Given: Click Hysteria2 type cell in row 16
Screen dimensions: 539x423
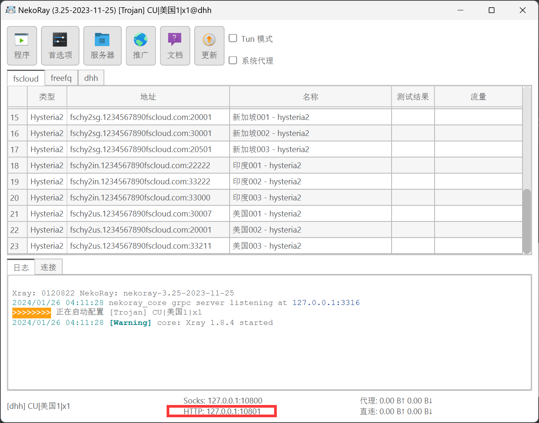Looking at the screenshot, I should tap(47, 133).
